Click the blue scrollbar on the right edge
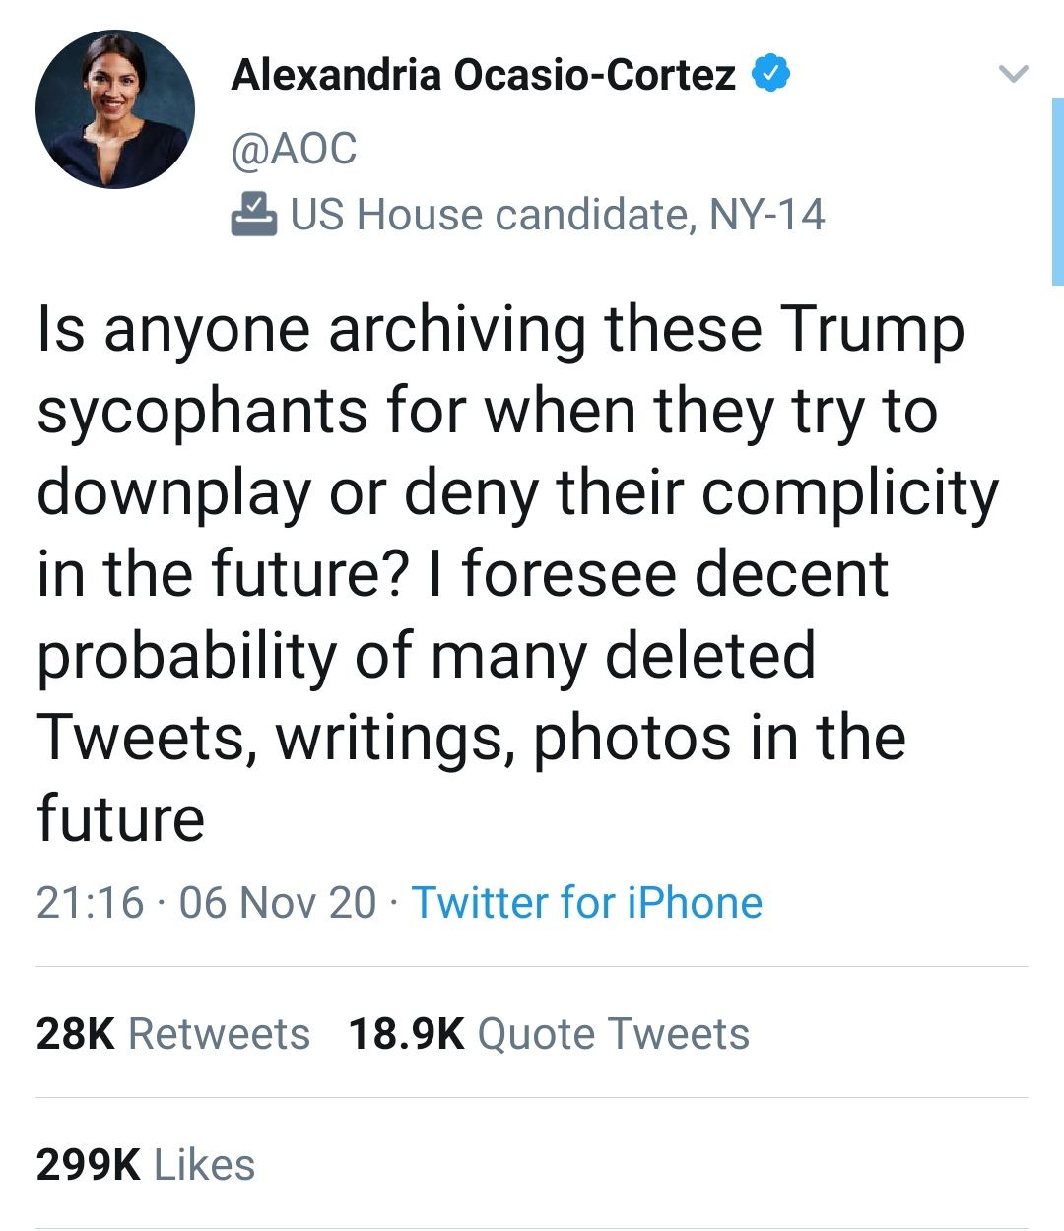 [x=1058, y=192]
